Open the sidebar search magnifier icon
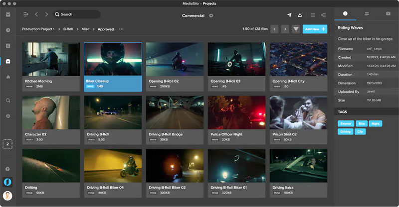Viewport: 399px width, 207px height. point(8,101)
